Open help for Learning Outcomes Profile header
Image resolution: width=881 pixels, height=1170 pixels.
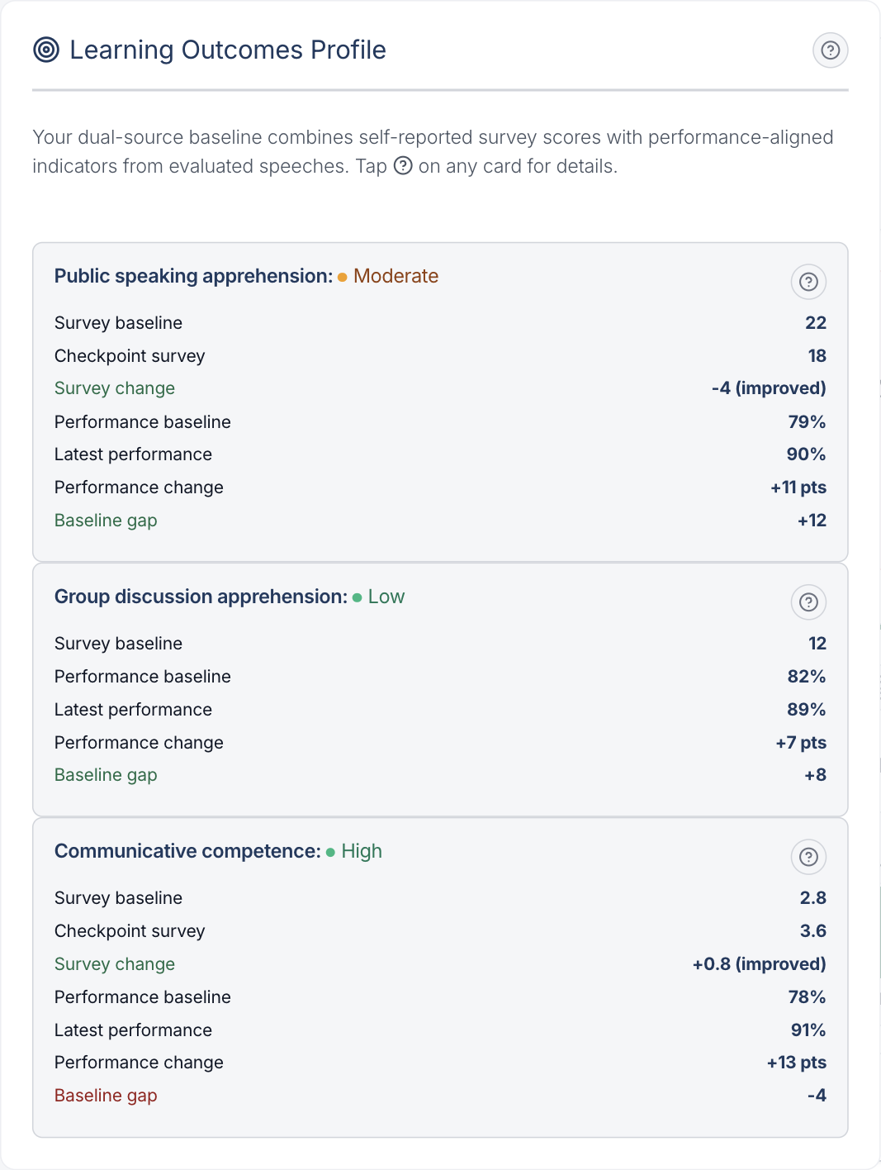[x=830, y=50]
